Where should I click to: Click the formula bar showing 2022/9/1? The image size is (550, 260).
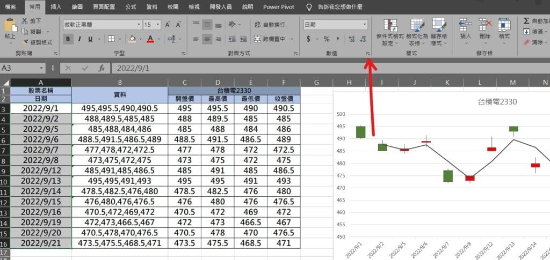point(330,68)
